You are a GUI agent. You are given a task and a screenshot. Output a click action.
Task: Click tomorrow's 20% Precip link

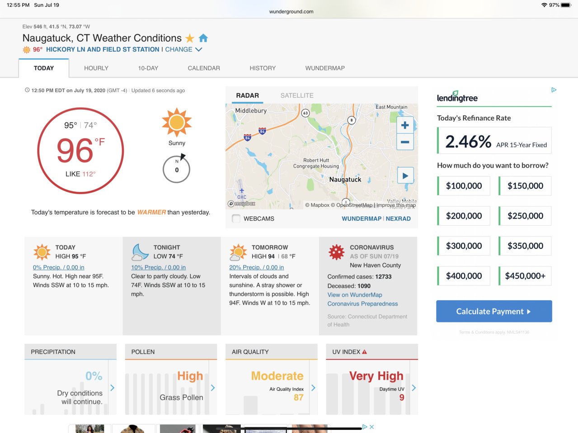click(x=257, y=267)
